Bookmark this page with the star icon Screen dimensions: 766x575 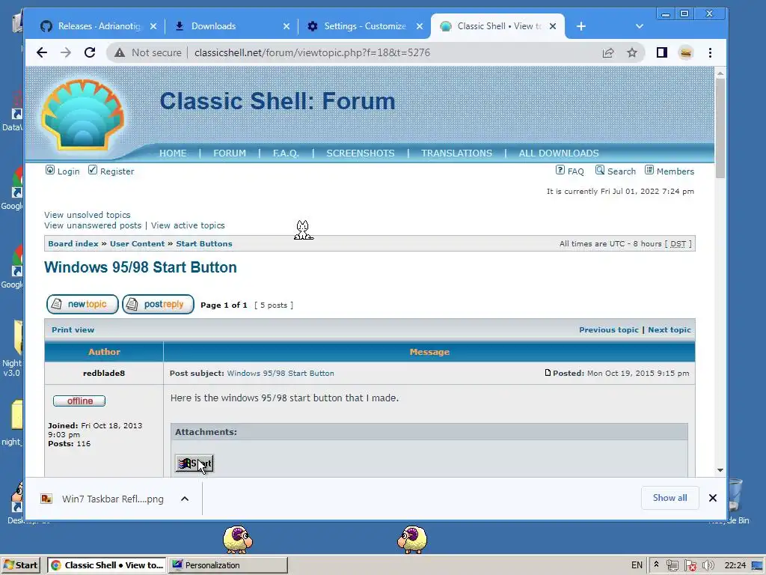(632, 53)
